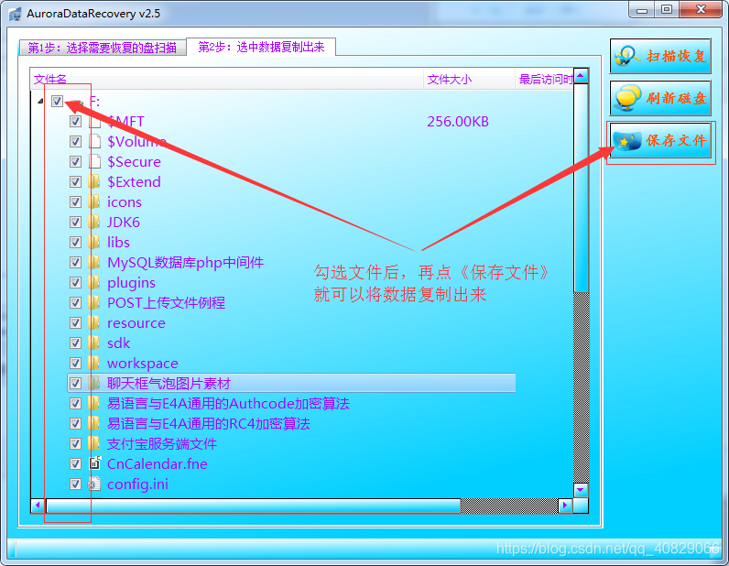Click the AuroraDataRecovery title bar app icon
The width and height of the screenshot is (729, 566).
point(15,14)
